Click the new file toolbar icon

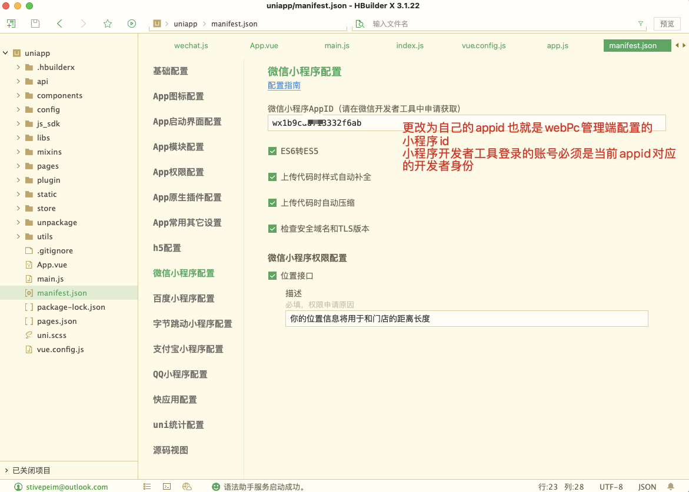tap(11, 24)
